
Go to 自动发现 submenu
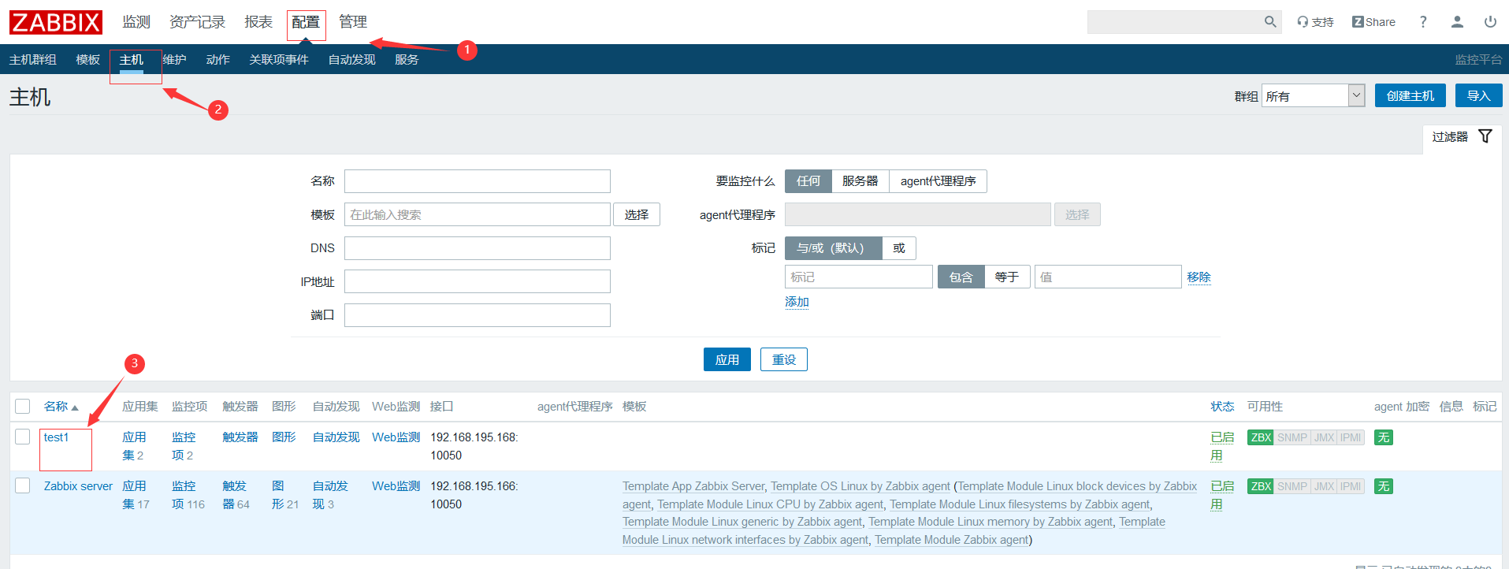351,60
